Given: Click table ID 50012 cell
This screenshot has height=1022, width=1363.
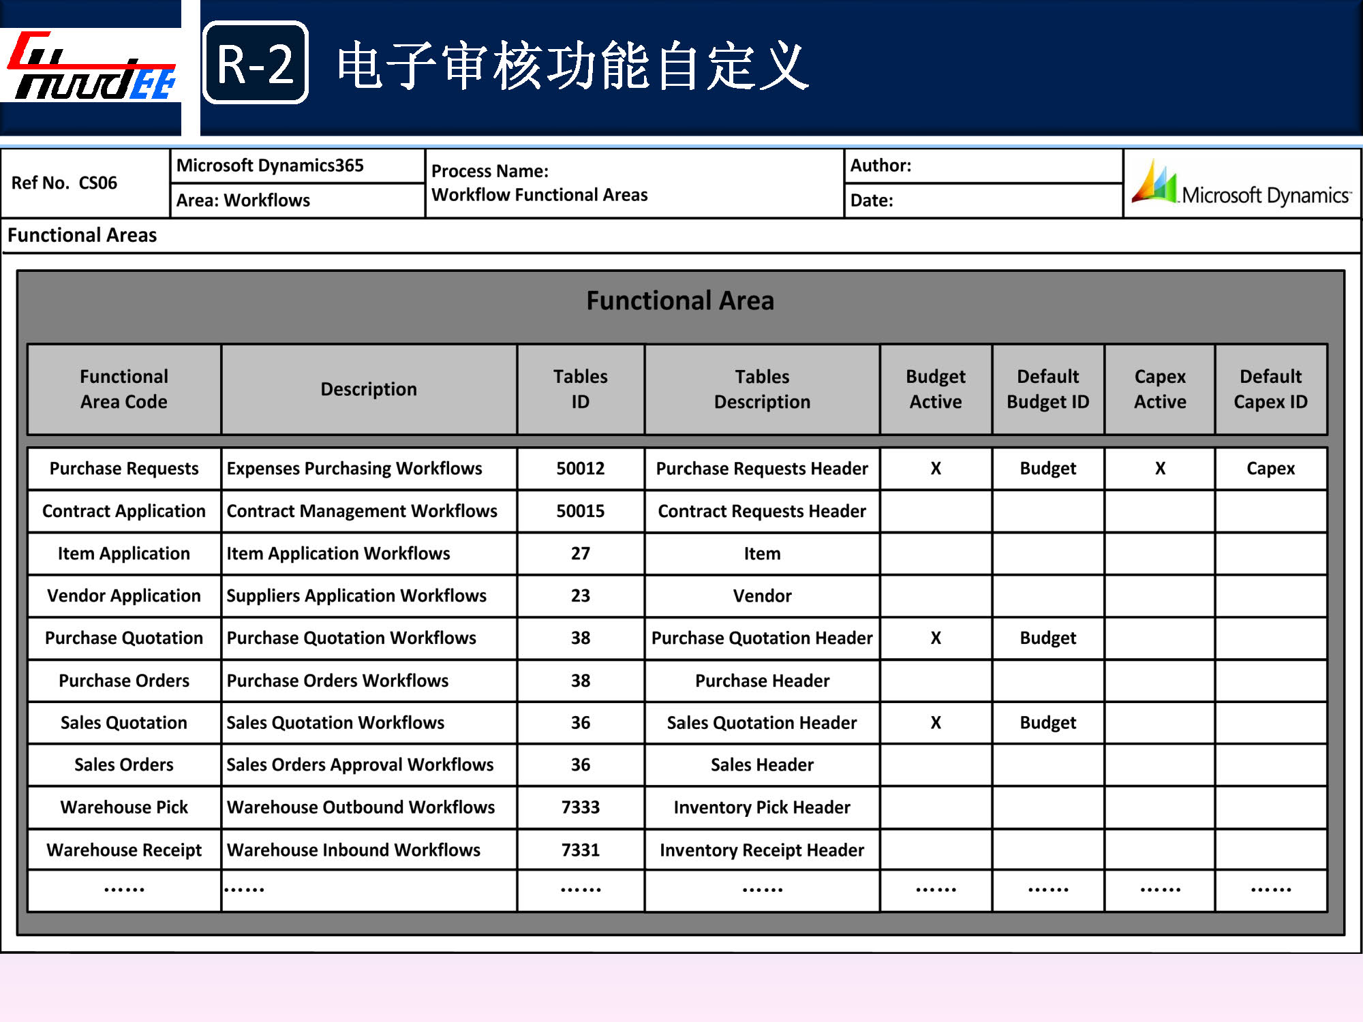Looking at the screenshot, I should [x=580, y=469].
